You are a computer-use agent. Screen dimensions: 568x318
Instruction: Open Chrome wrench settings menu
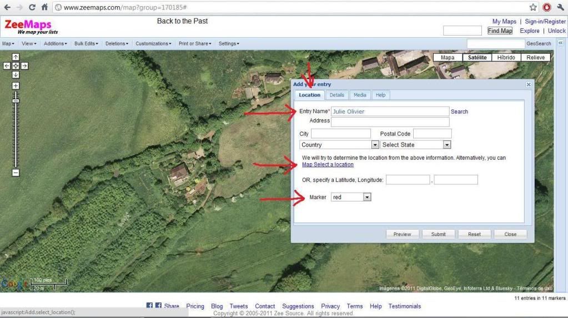tap(560, 7)
